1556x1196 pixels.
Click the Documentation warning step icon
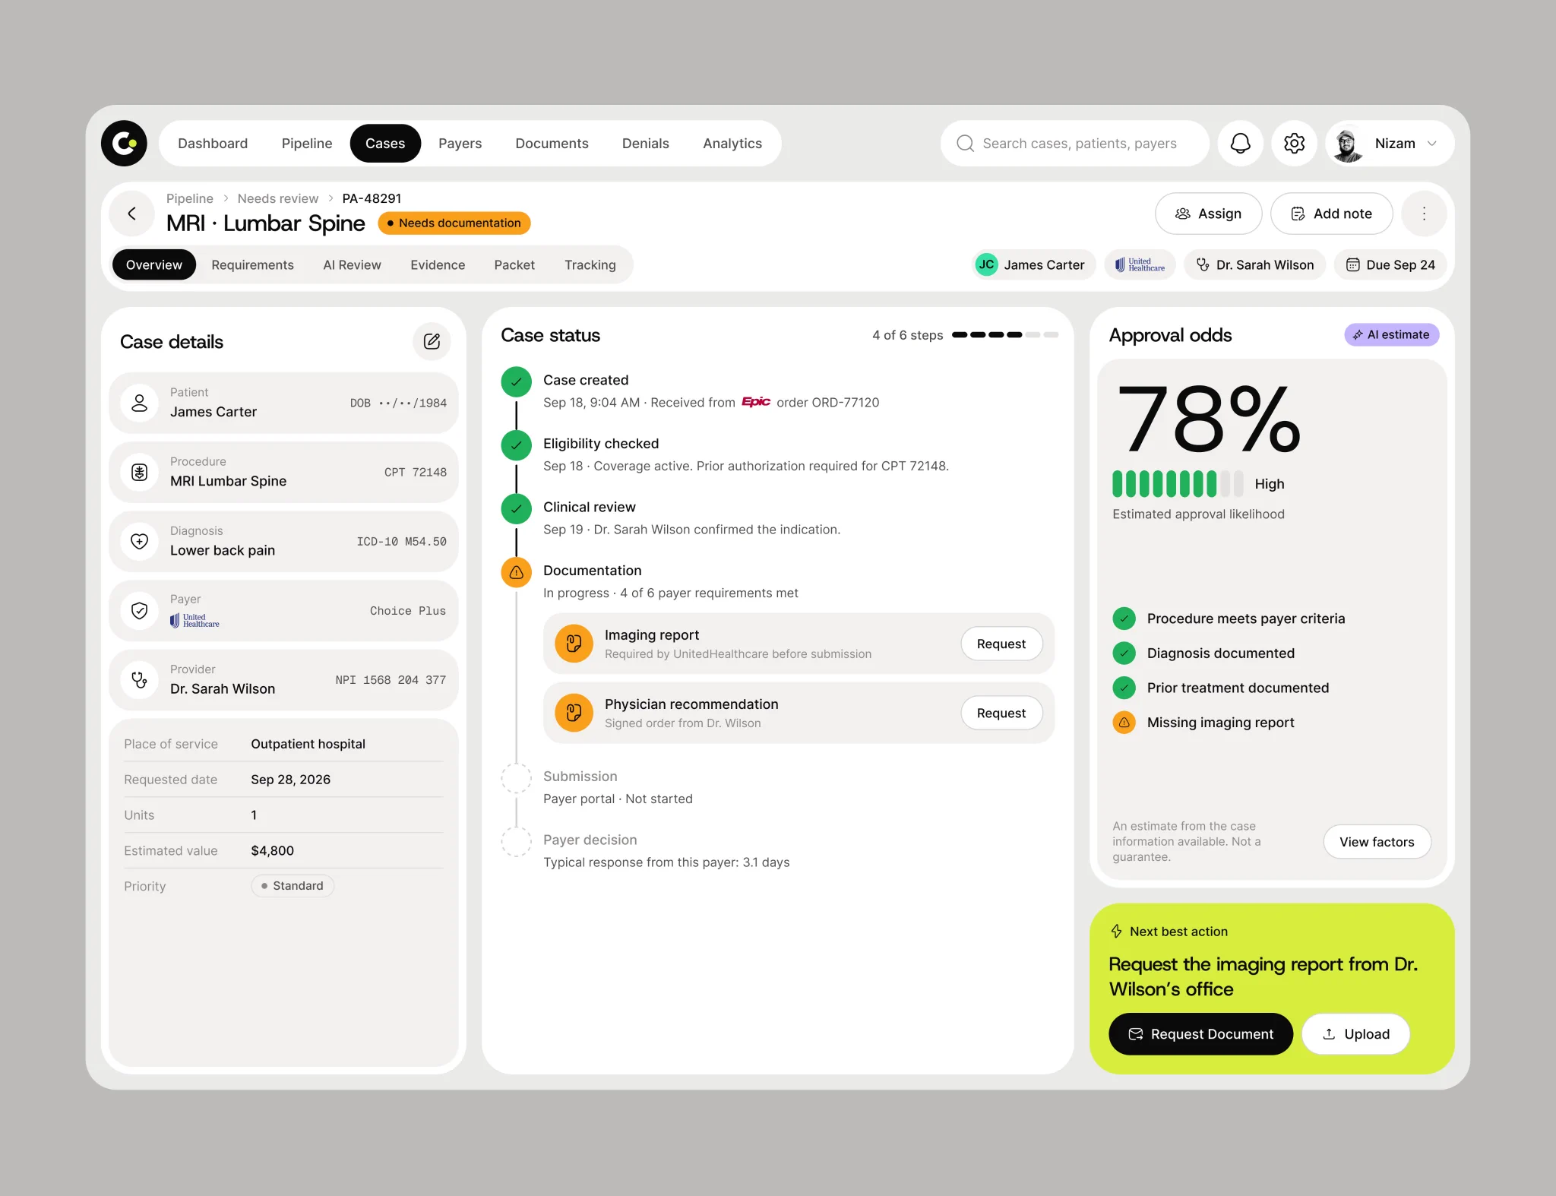517,572
